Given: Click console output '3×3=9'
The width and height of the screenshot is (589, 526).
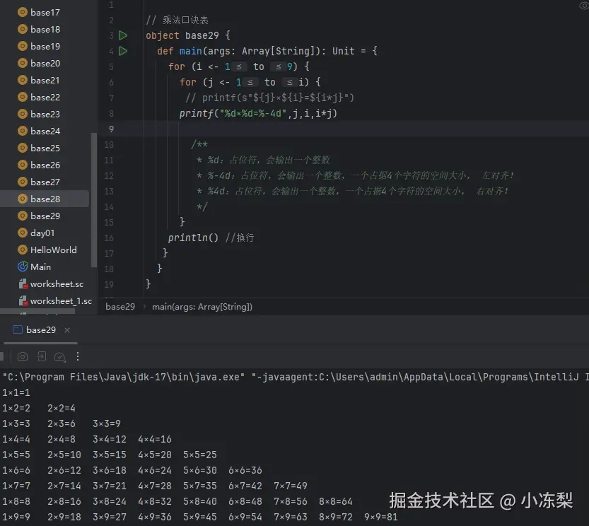Looking at the screenshot, I should (107, 423).
